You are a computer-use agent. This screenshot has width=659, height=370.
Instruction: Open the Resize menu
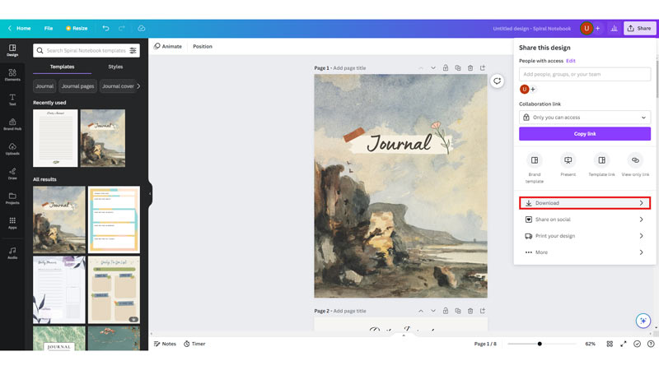click(77, 28)
